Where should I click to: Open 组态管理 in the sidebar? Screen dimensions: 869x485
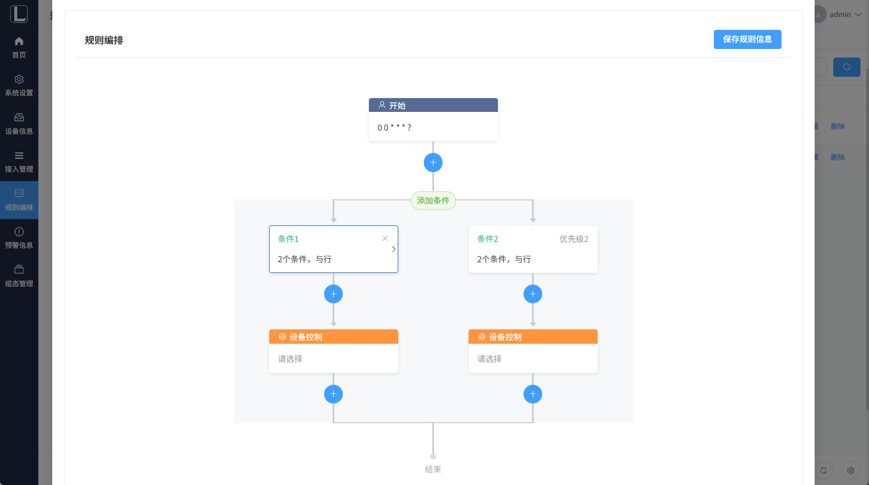coord(19,276)
